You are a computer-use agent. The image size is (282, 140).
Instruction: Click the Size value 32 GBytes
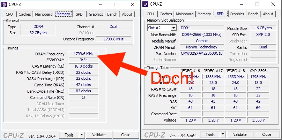tap(38, 33)
